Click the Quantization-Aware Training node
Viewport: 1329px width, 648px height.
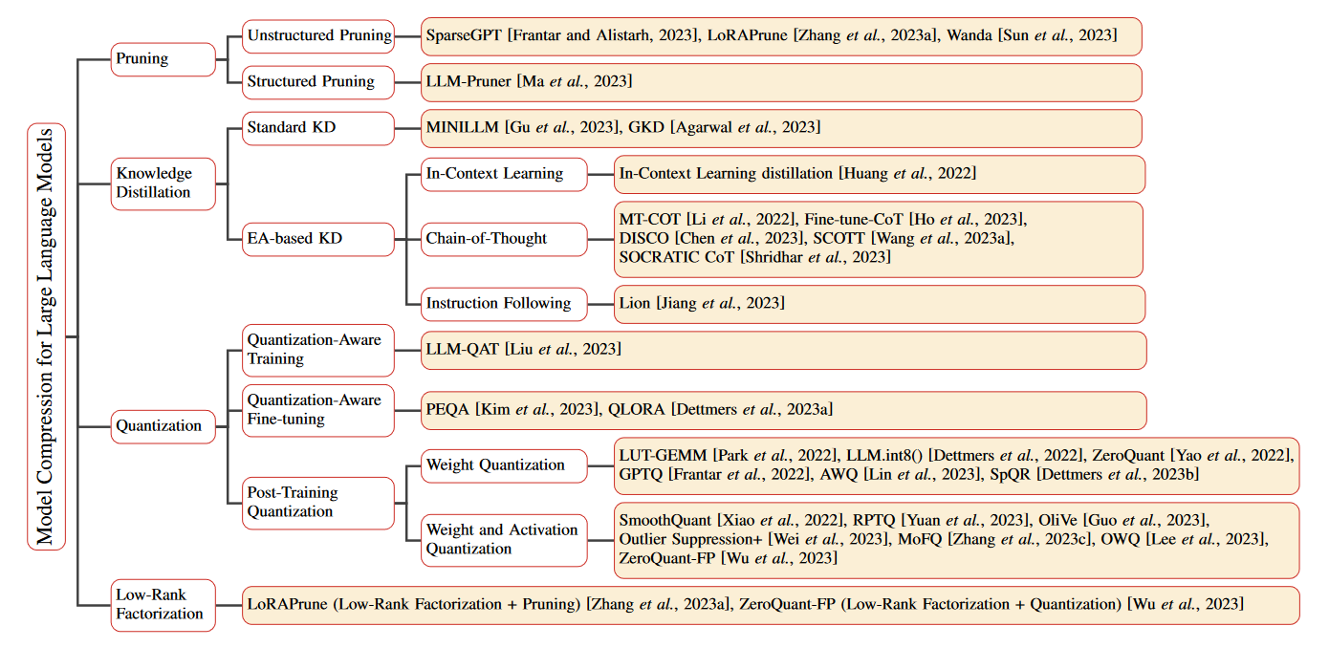(318, 350)
